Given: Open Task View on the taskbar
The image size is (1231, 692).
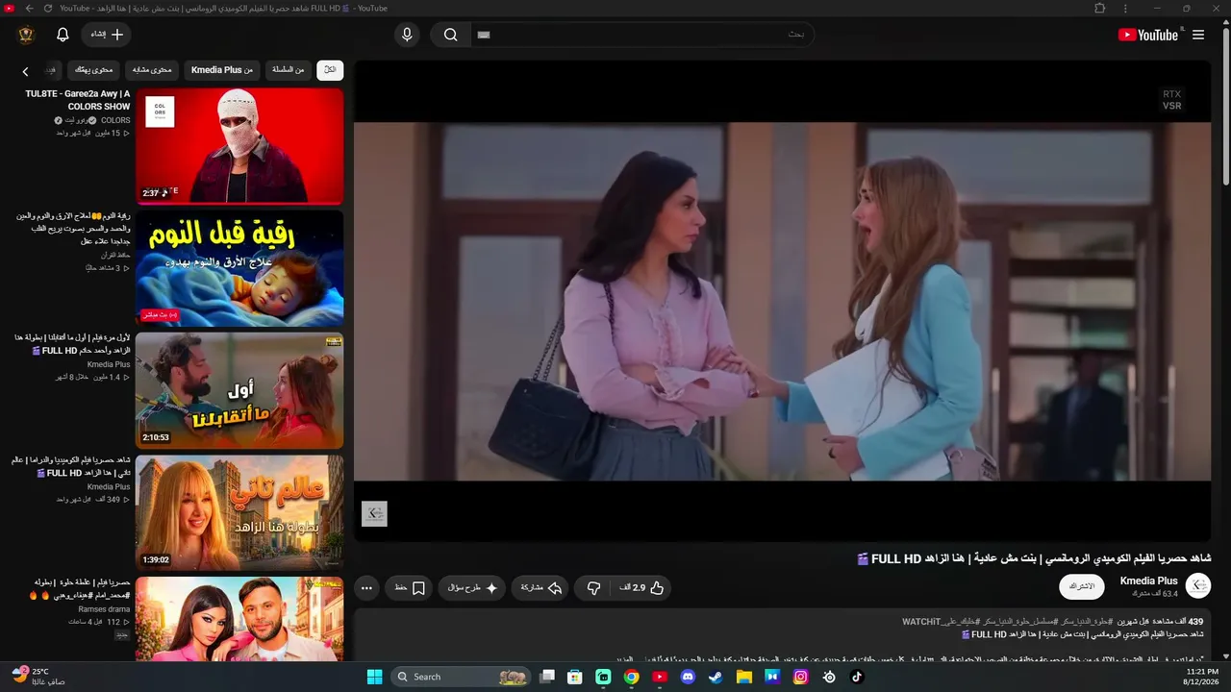Looking at the screenshot, I should [547, 677].
